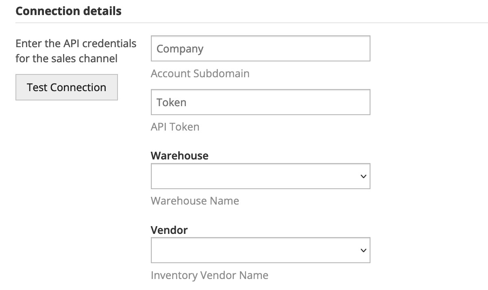Click the 'Token' placeholder text
The height and width of the screenshot is (290, 488).
pos(171,102)
